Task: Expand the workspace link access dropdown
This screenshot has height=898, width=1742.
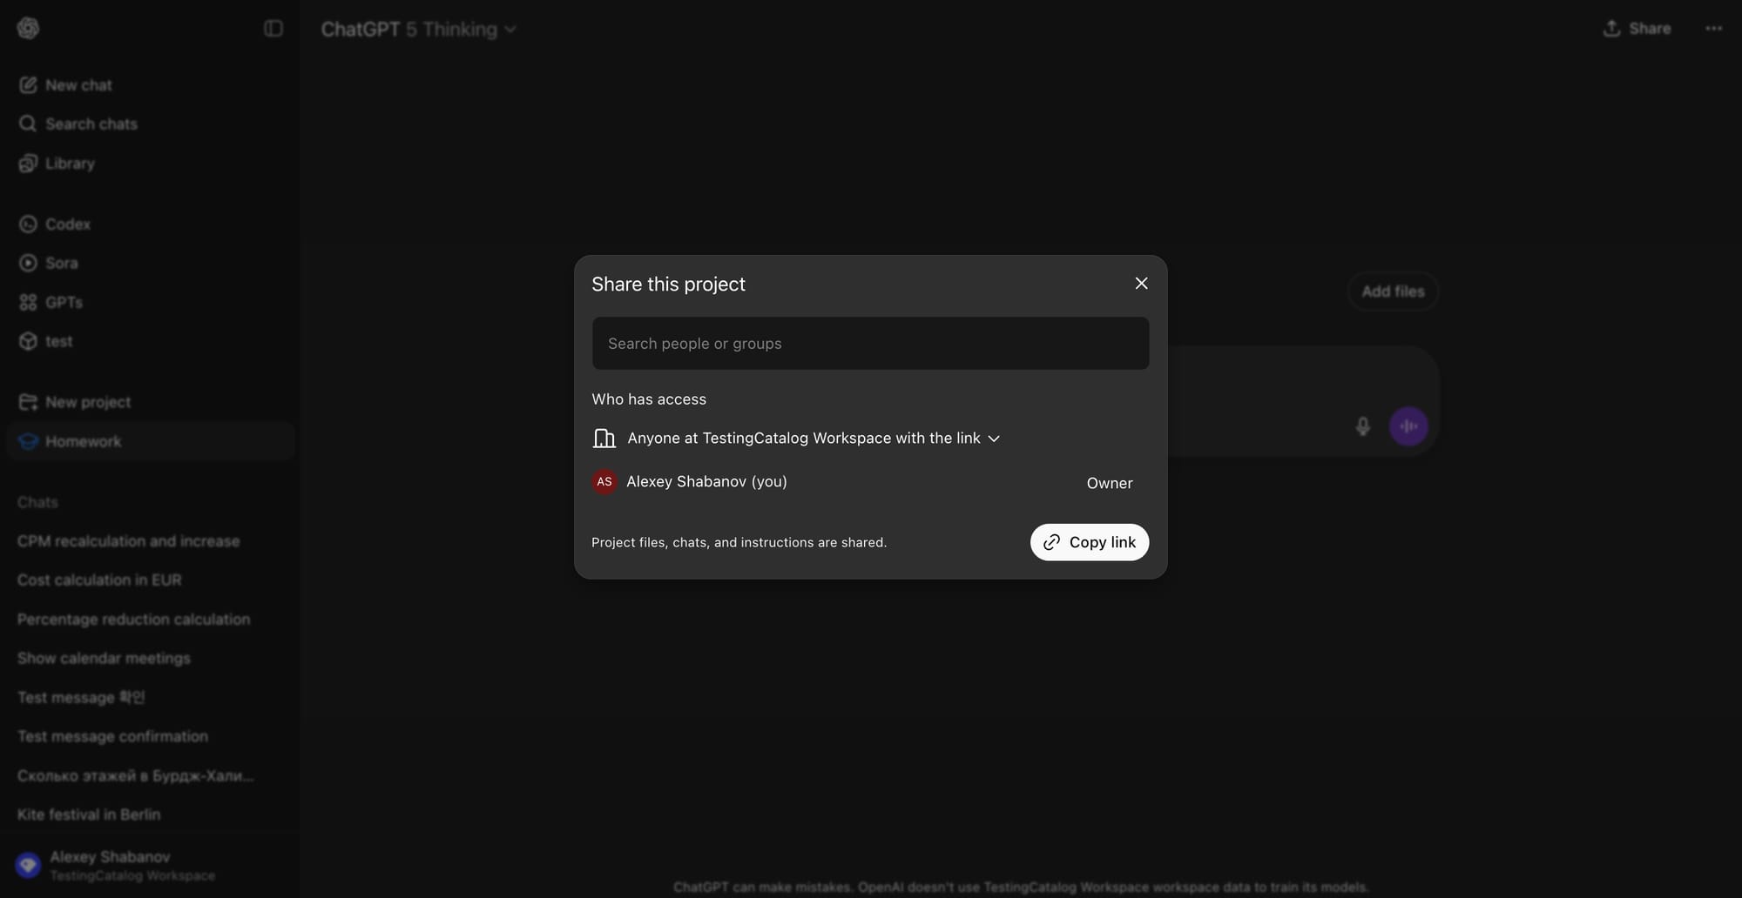Action: point(994,439)
